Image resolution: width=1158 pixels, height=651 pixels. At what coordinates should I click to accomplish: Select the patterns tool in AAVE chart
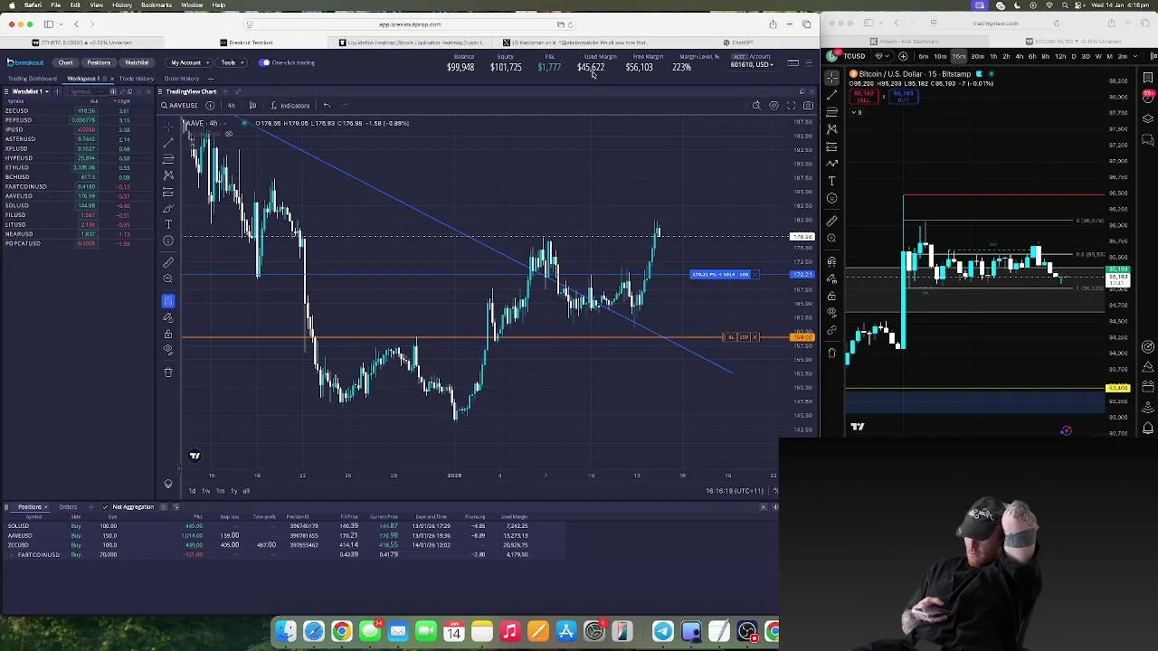coord(168,175)
